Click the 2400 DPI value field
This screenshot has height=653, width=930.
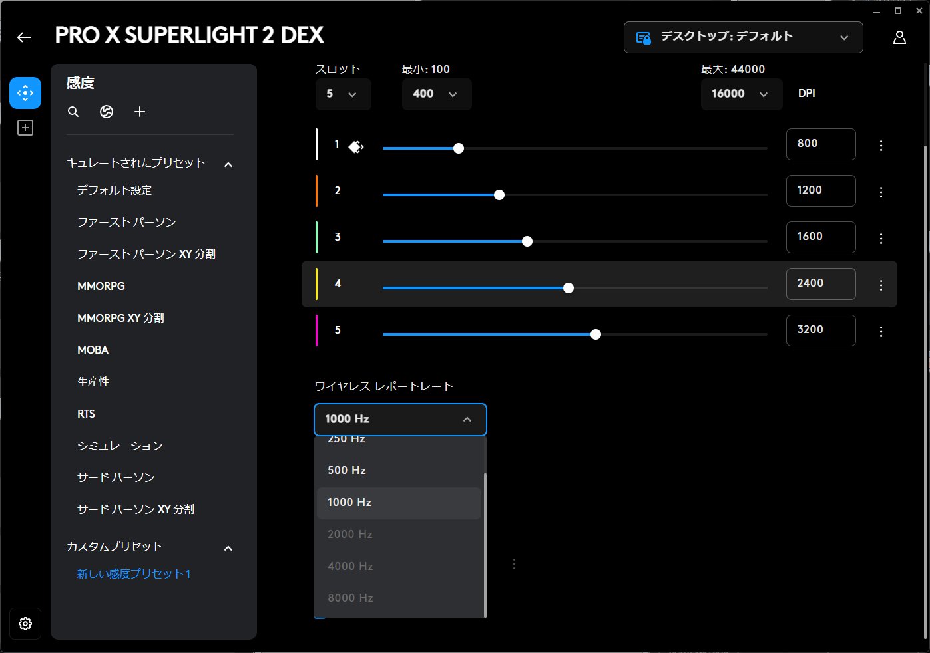tap(820, 283)
